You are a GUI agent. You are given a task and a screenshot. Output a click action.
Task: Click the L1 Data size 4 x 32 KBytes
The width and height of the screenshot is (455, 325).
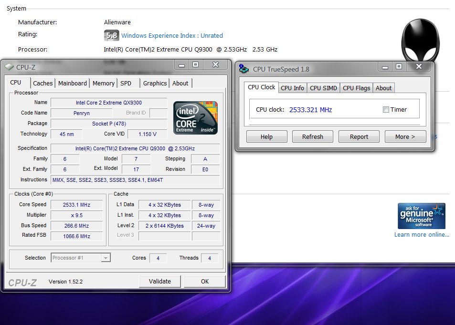point(165,205)
